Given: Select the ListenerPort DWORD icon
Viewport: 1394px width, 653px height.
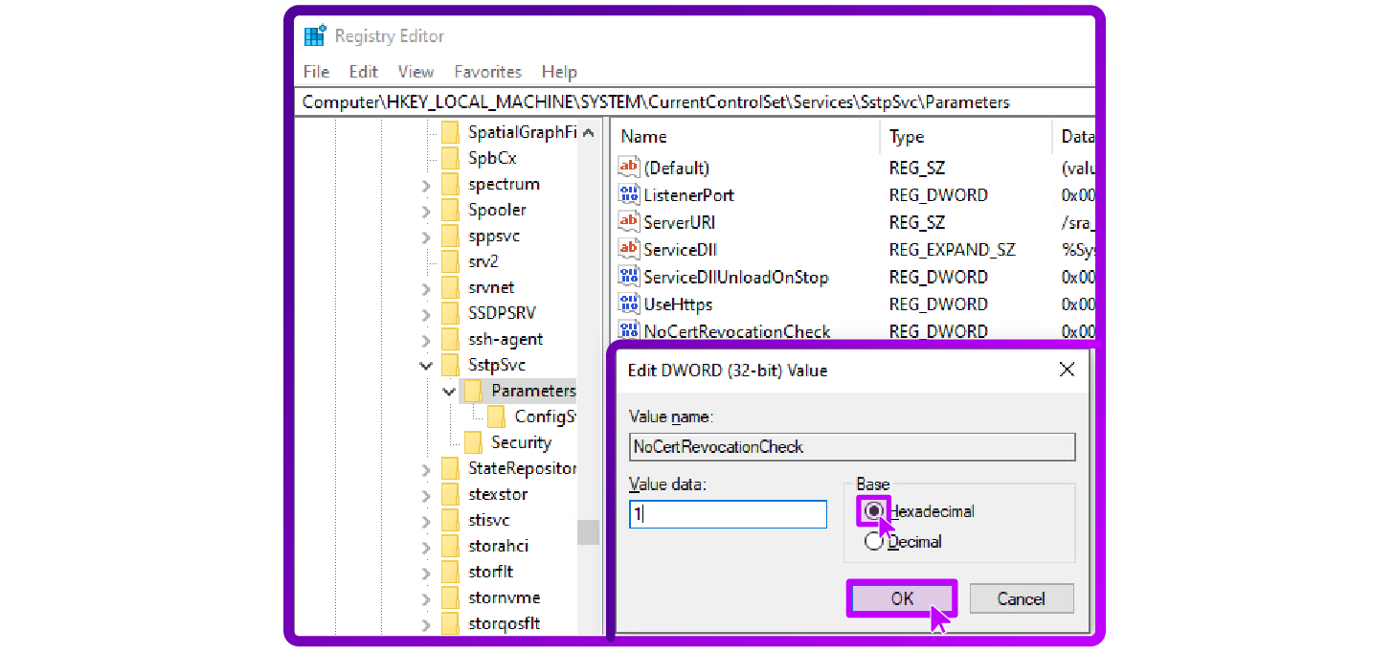Looking at the screenshot, I should pos(629,194).
